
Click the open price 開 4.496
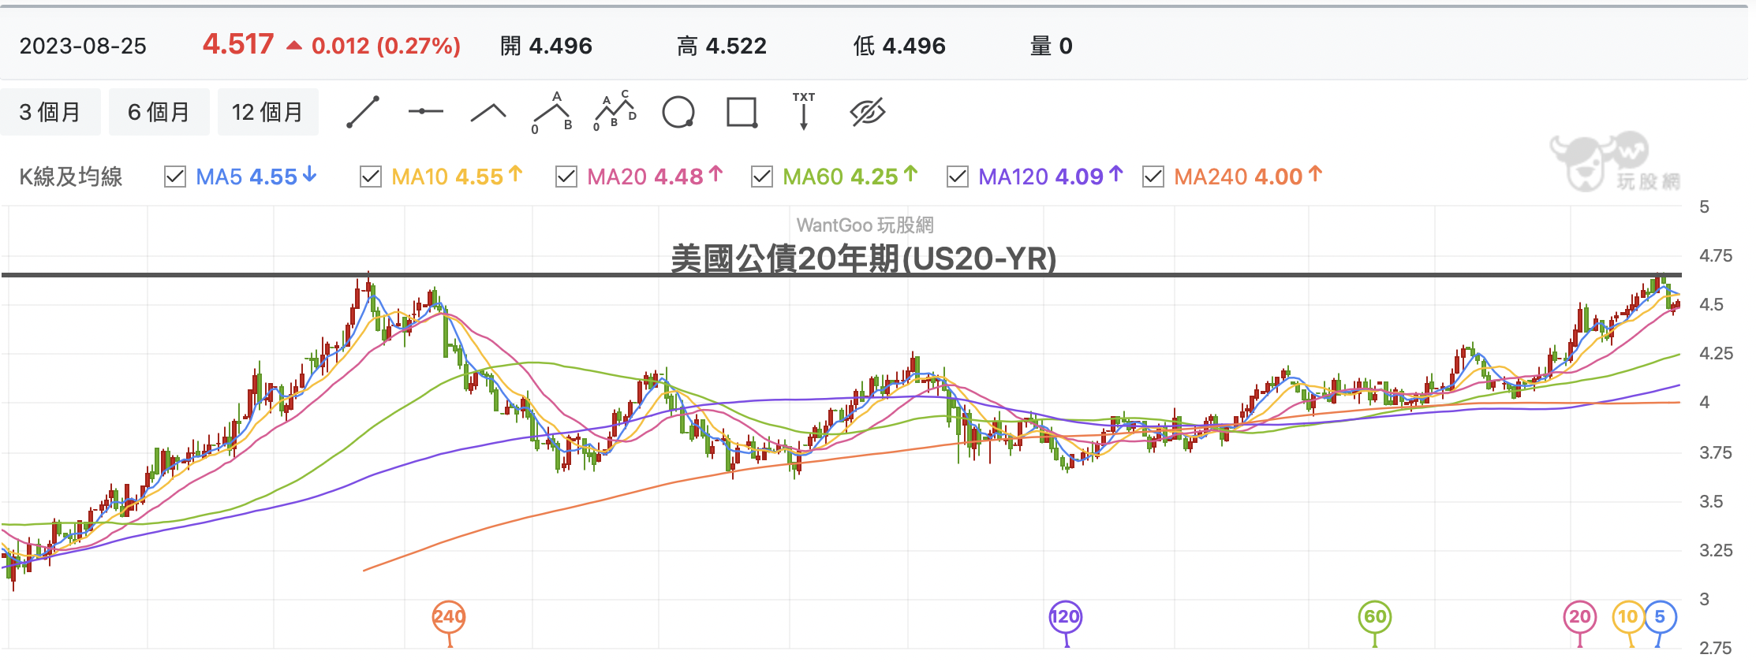point(546,46)
